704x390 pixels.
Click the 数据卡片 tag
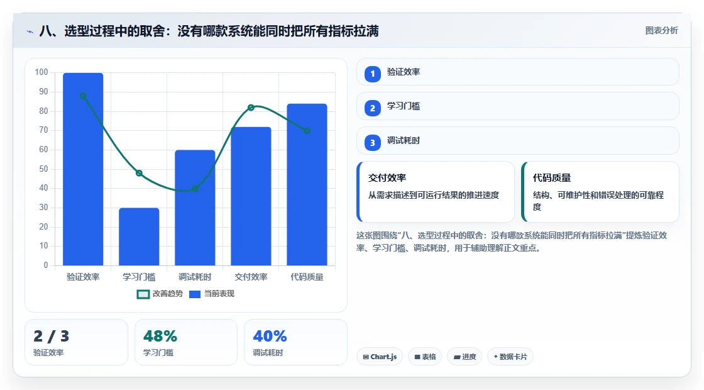tap(510, 357)
